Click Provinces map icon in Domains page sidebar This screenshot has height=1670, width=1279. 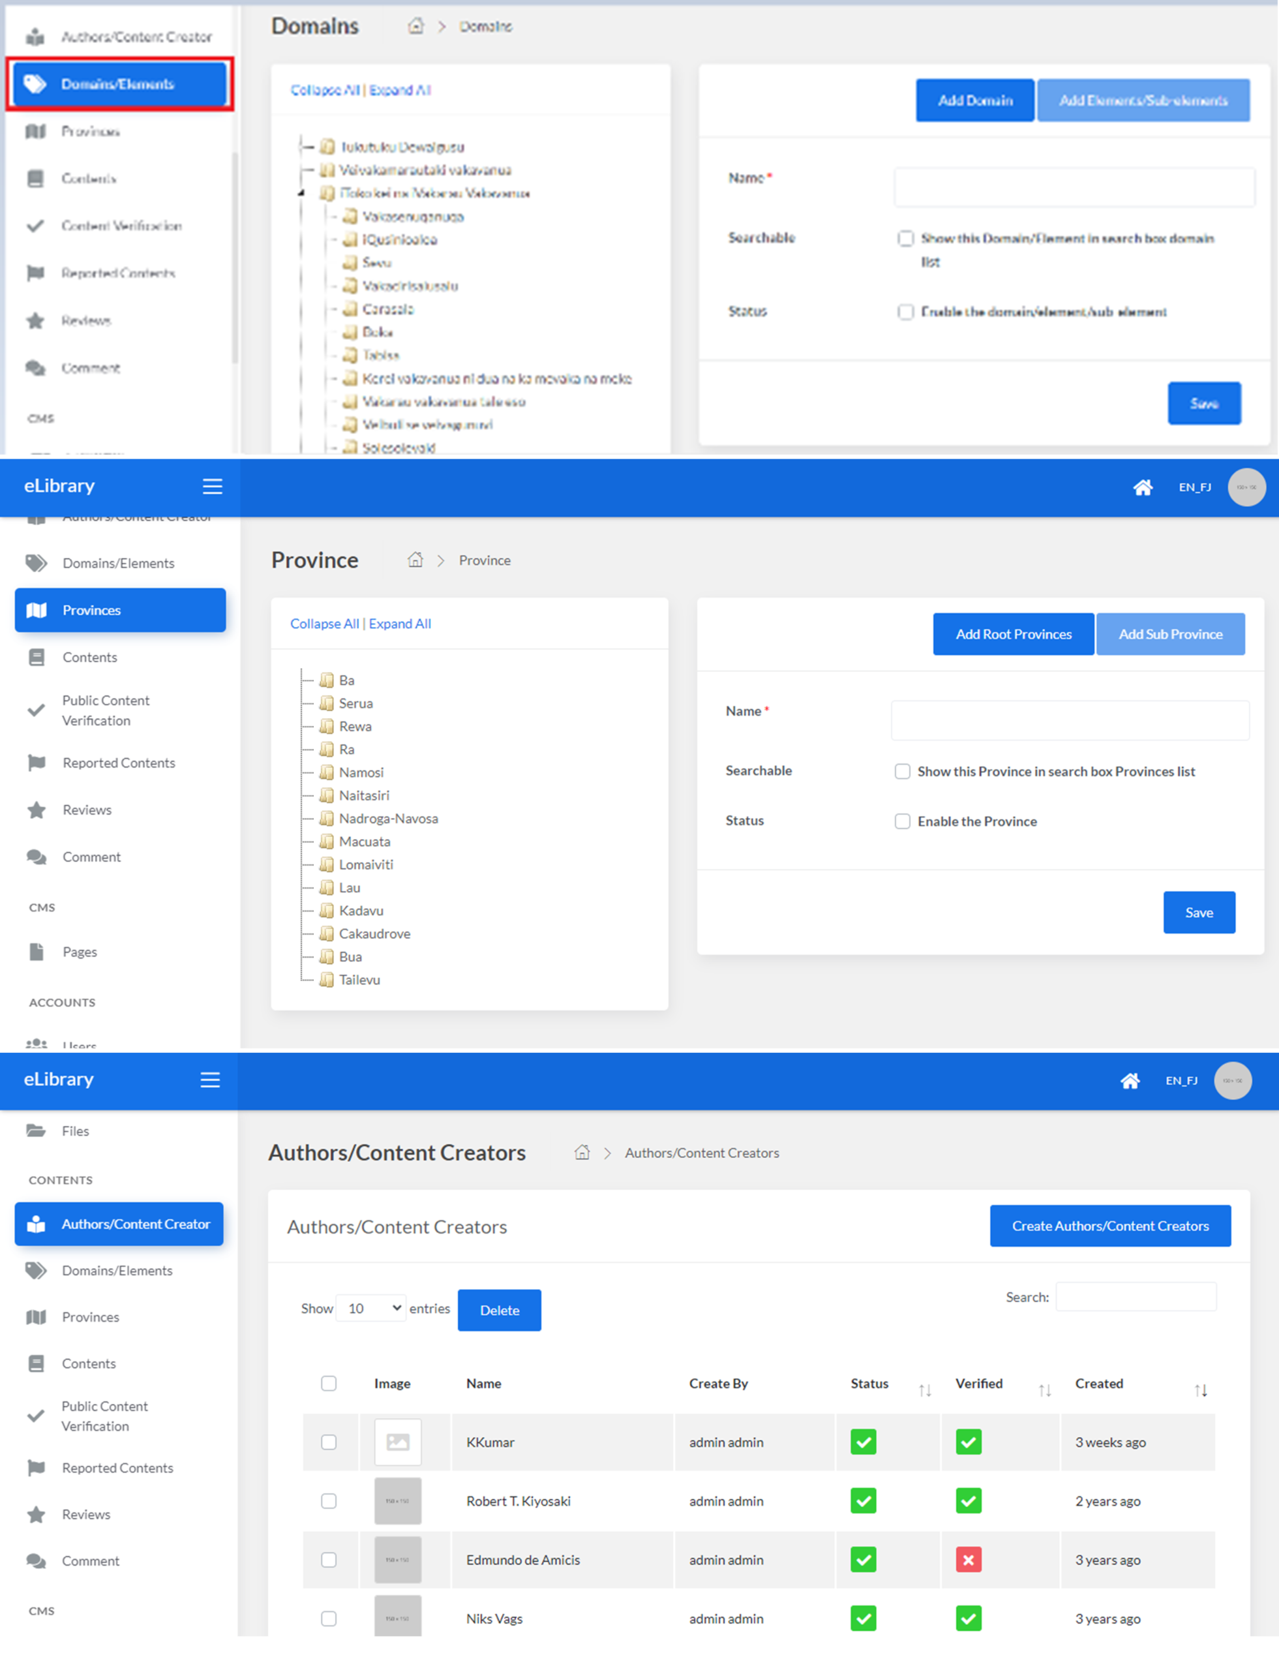pos(36,131)
